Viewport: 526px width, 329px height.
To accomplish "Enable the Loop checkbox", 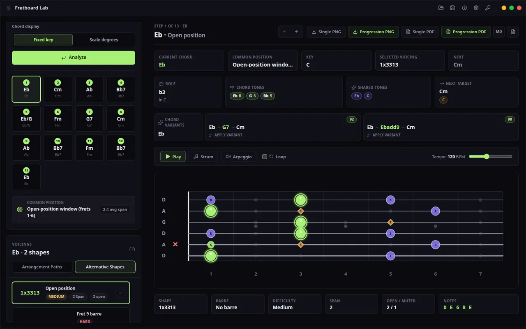I will tap(265, 157).
